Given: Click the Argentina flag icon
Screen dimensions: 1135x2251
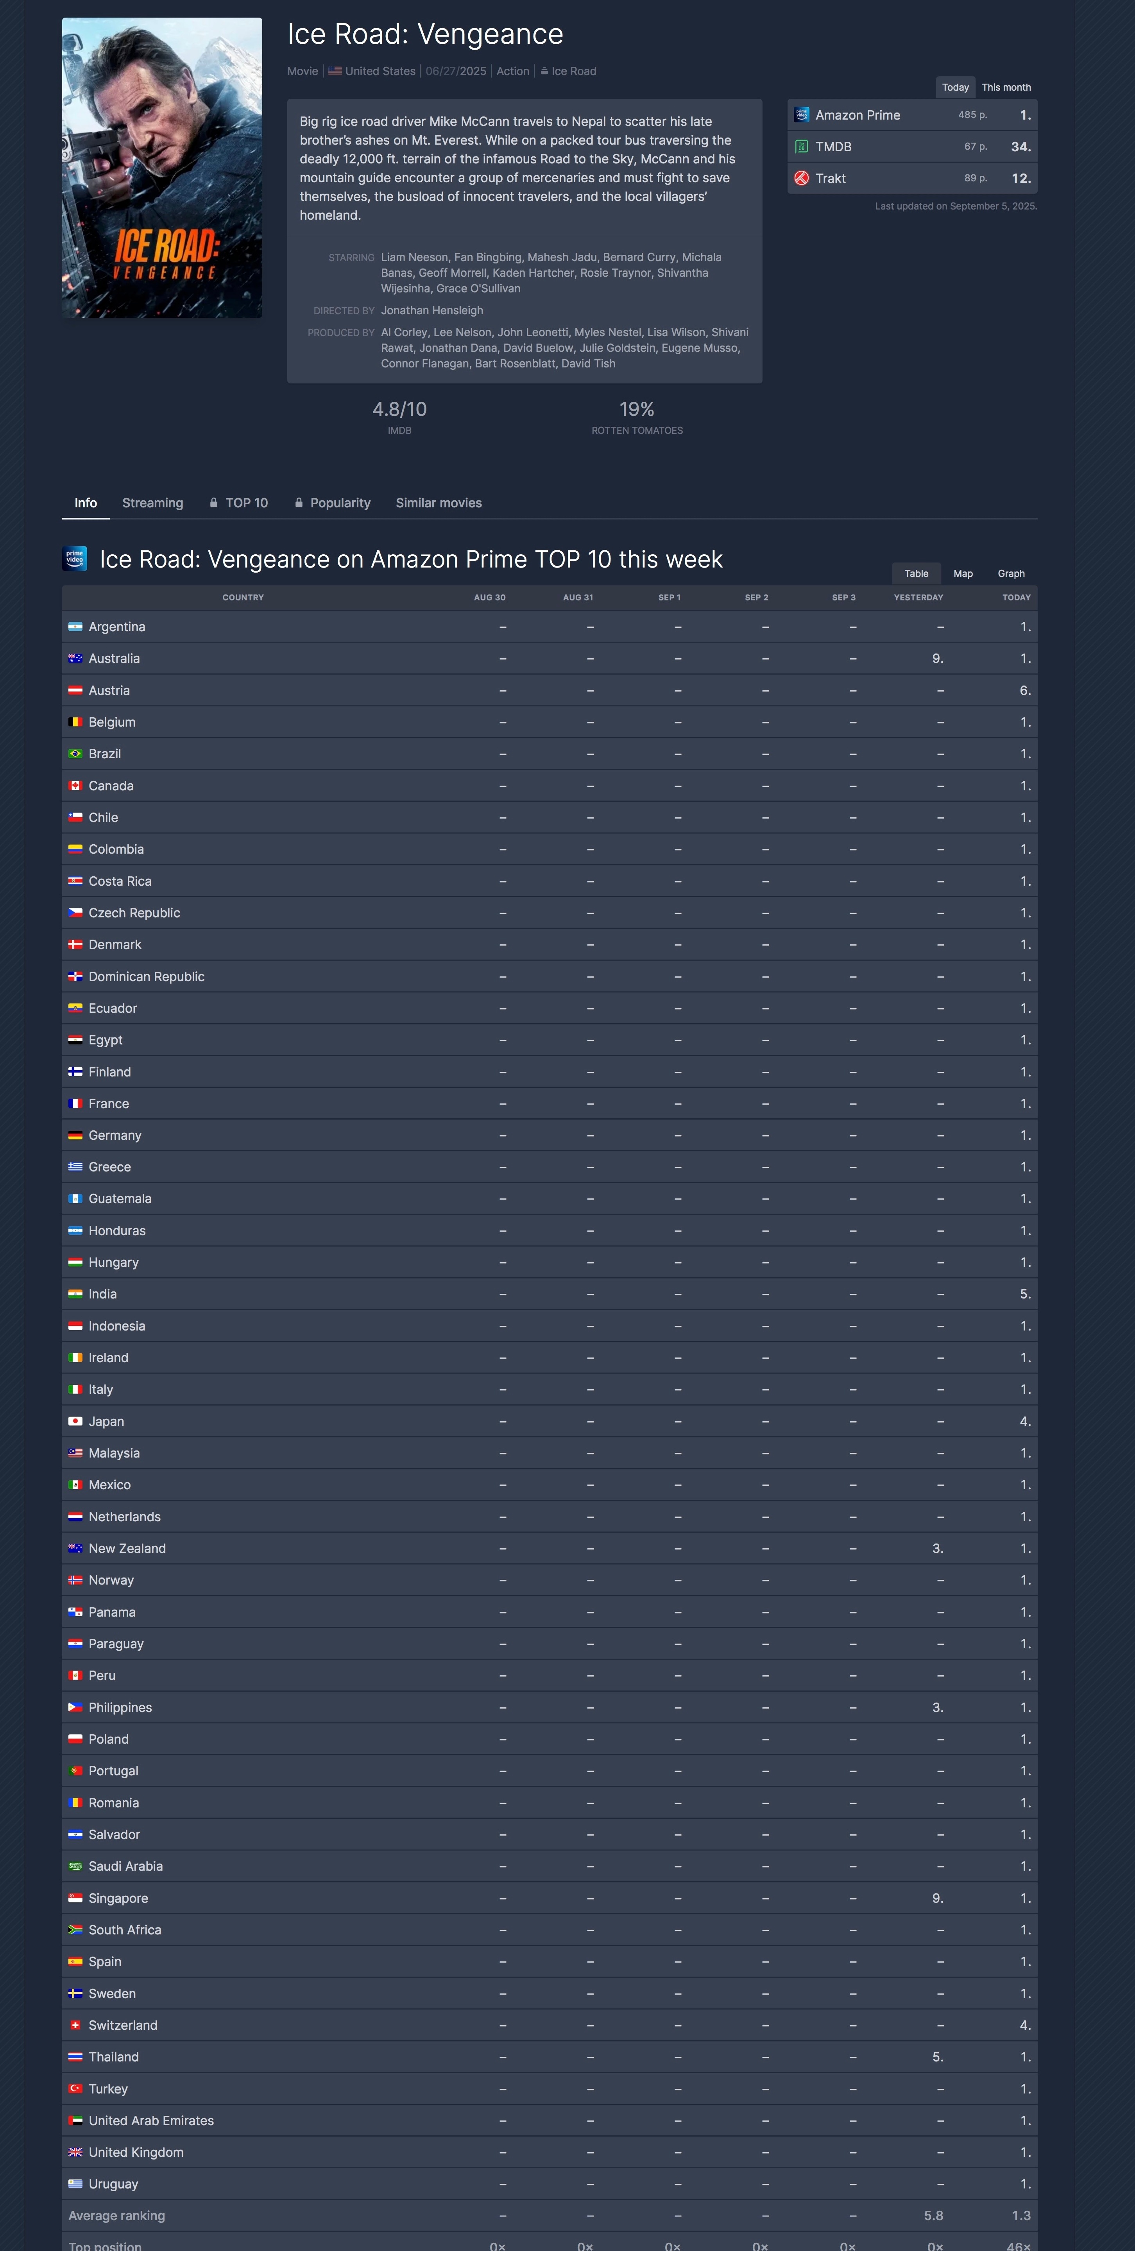Looking at the screenshot, I should (75, 627).
